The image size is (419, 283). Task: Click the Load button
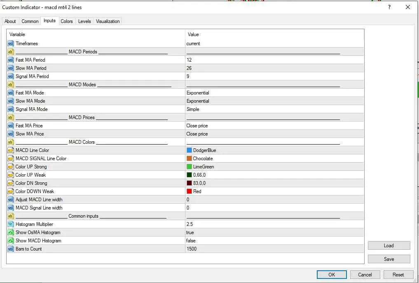(389, 246)
